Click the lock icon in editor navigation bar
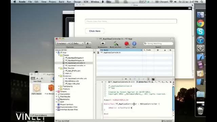The image size is (217, 122). pos(173,82)
